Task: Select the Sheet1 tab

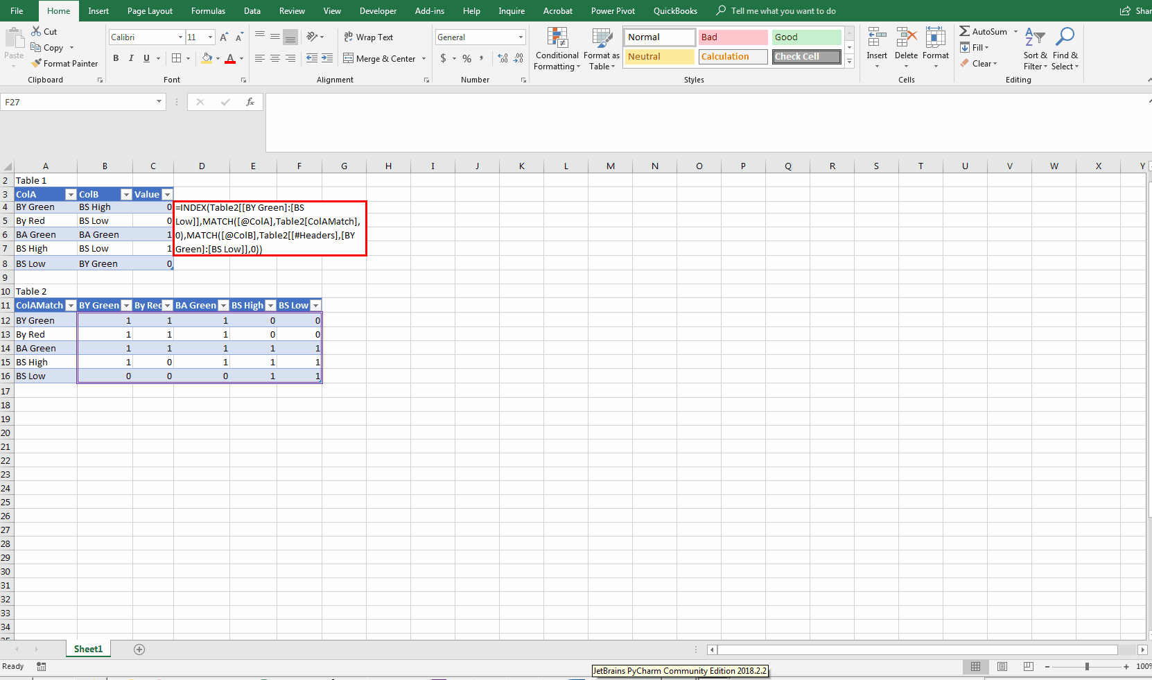Action: pyautogui.click(x=87, y=649)
